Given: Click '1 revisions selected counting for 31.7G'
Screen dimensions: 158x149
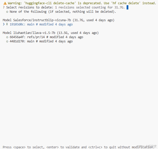Looking at the screenshot, I should coord(90,7).
